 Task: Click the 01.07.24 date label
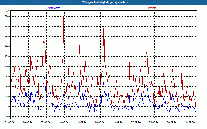10,122
